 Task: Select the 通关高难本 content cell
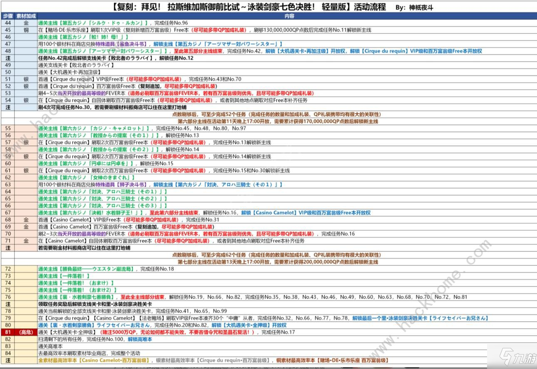point(287,346)
